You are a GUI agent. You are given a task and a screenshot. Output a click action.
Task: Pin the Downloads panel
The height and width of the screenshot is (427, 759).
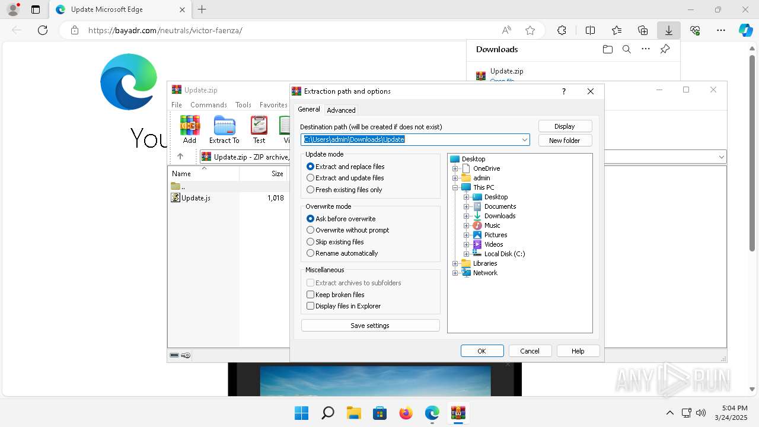[665, 49]
